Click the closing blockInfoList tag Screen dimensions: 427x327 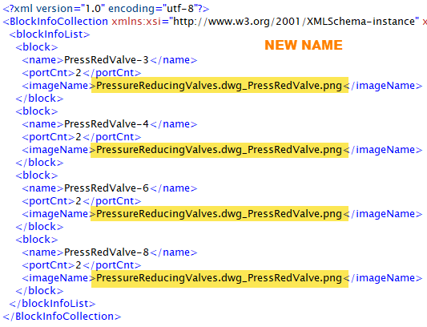click(x=52, y=304)
